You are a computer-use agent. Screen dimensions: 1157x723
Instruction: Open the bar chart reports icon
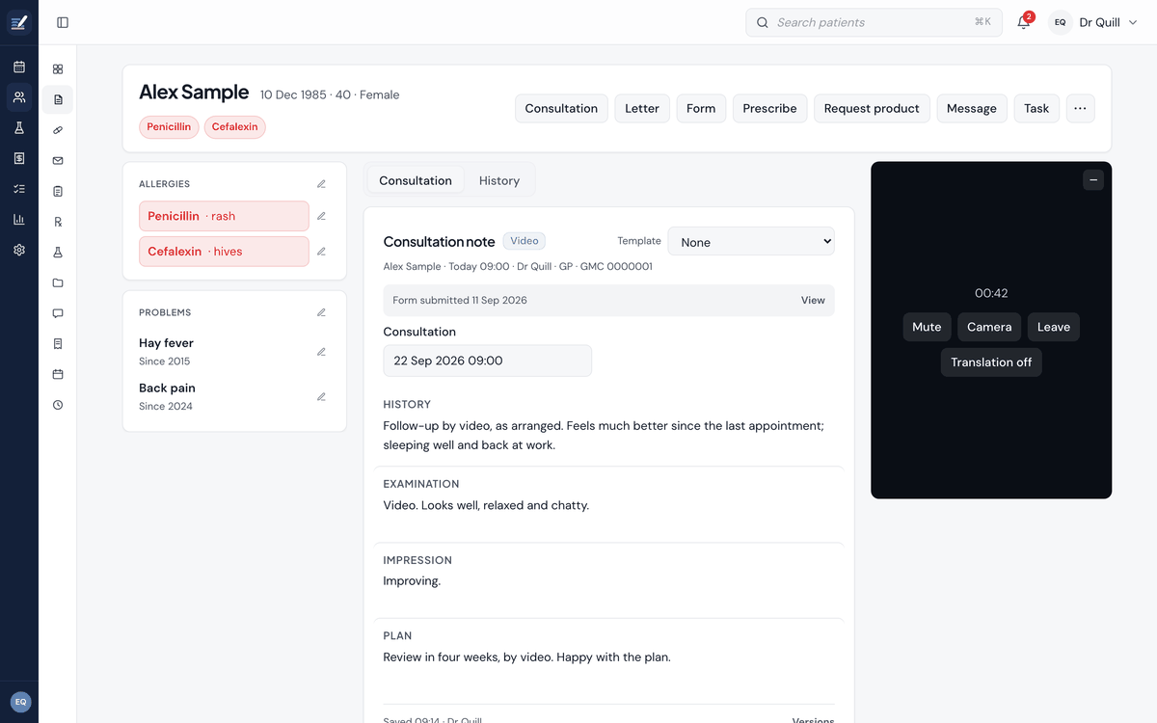click(x=19, y=219)
